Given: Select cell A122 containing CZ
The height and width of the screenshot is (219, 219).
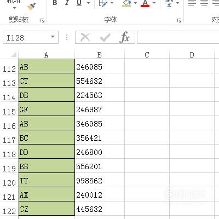Looking at the screenshot, I should click(47, 209).
